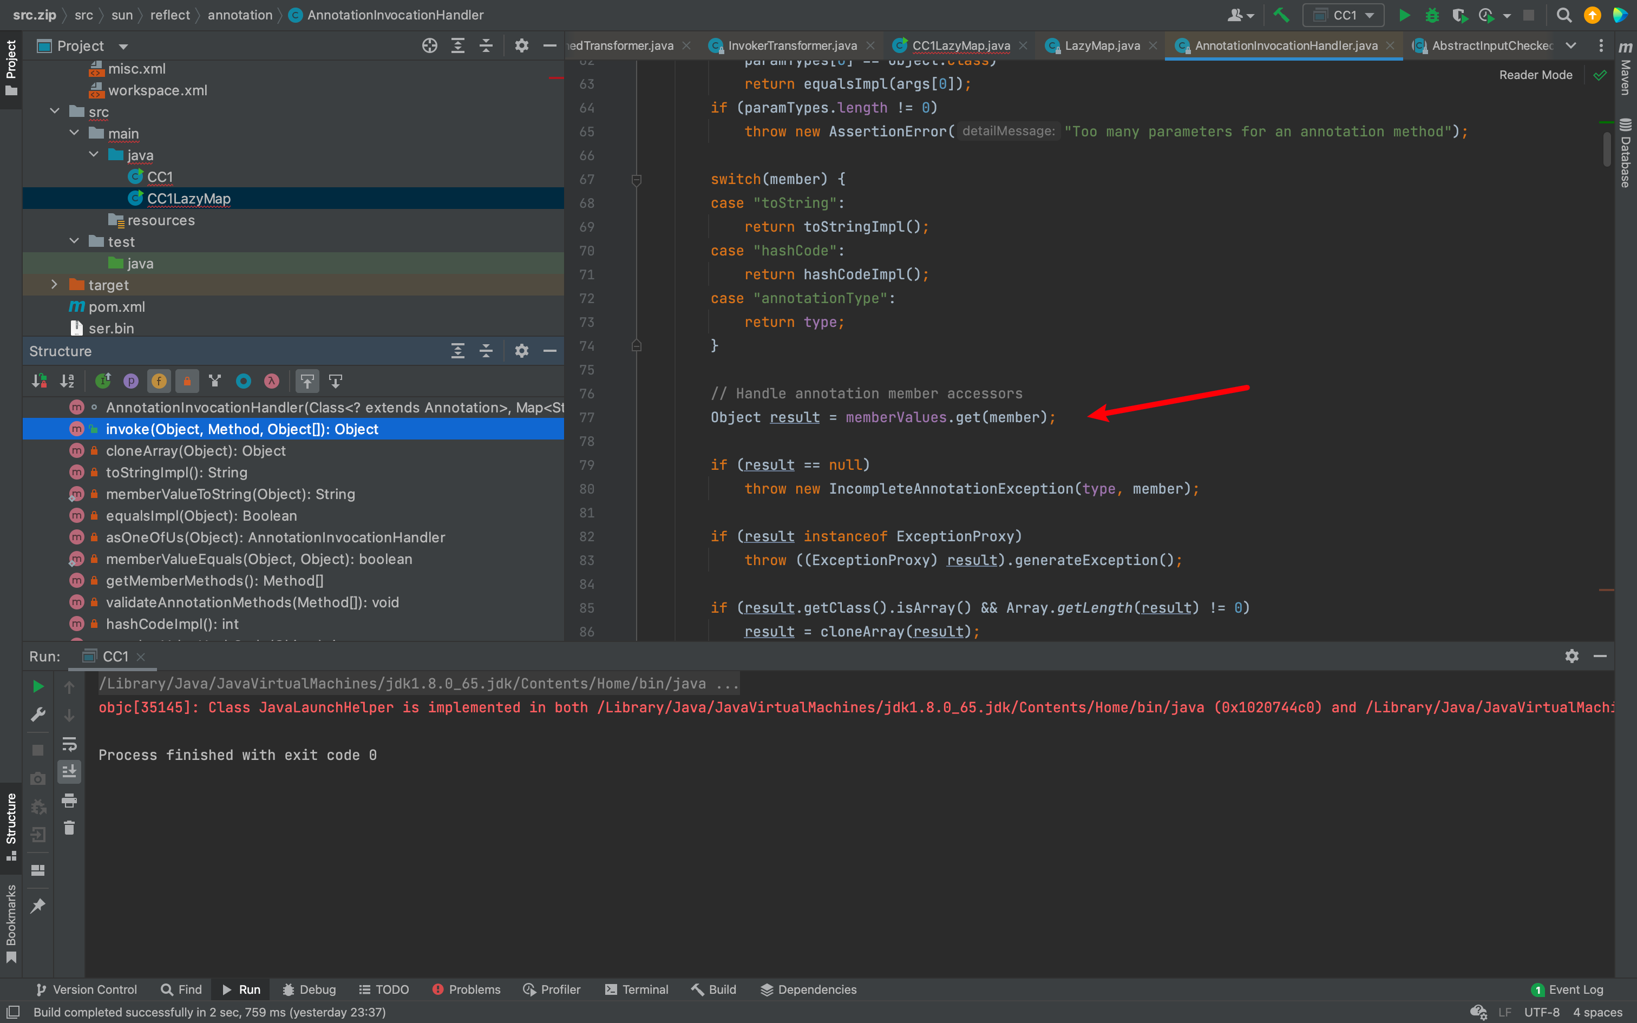This screenshot has height=1023, width=1637.
Task: Click the reflect breadcrumb segment
Action: click(x=170, y=15)
